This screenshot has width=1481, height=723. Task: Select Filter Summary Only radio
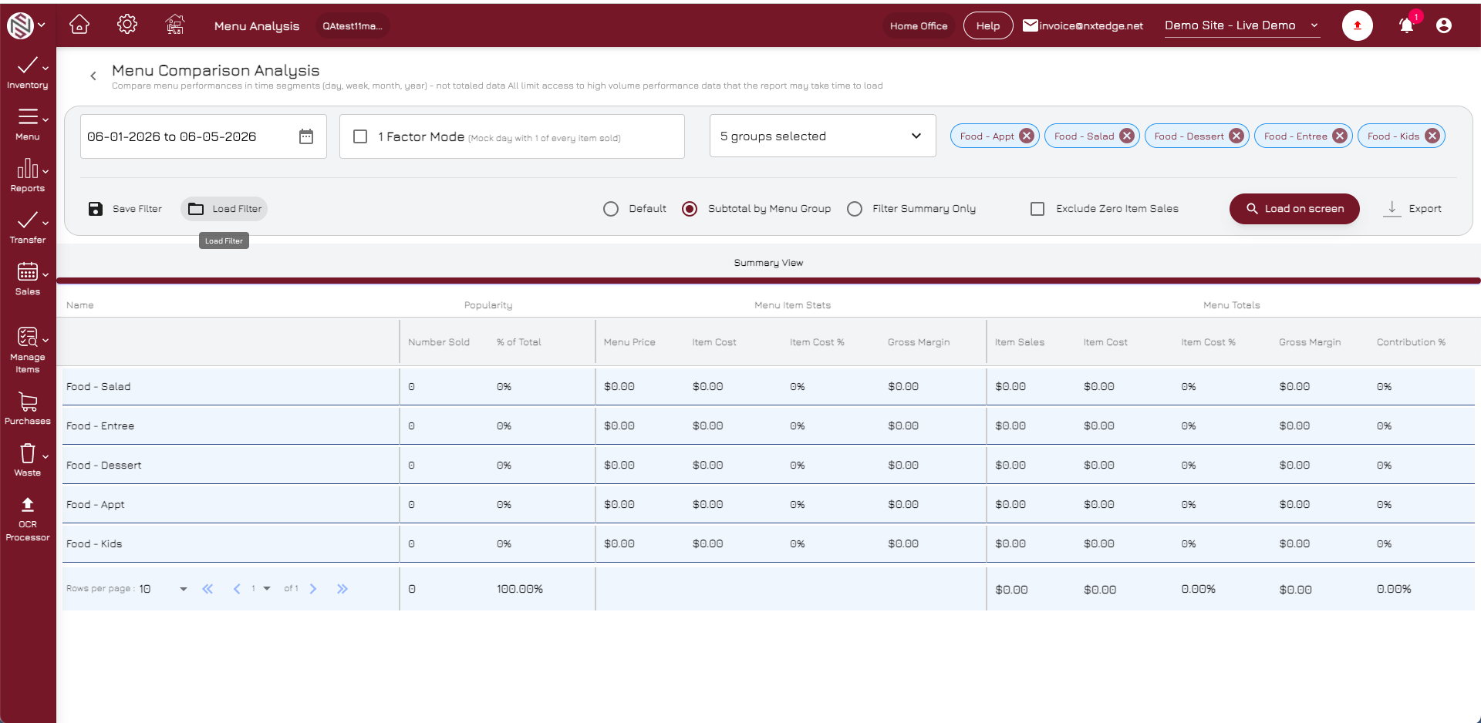[x=855, y=209]
